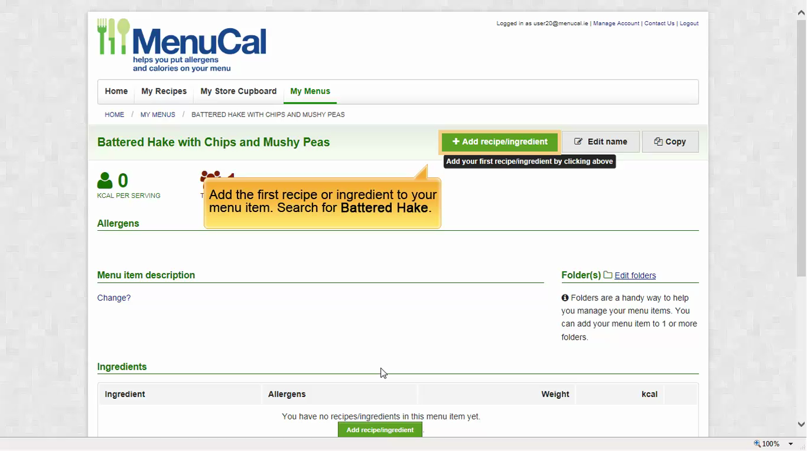
Task: Click the plus icon on Add recipe/ingredient
Action: point(456,142)
